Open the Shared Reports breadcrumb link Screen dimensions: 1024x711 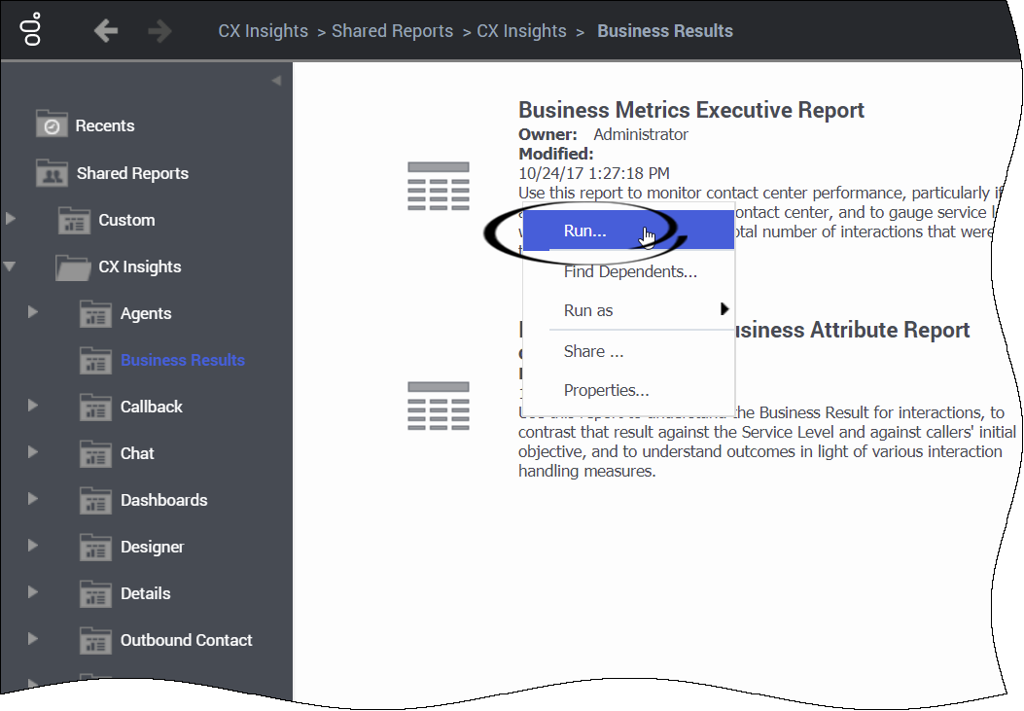click(x=392, y=30)
